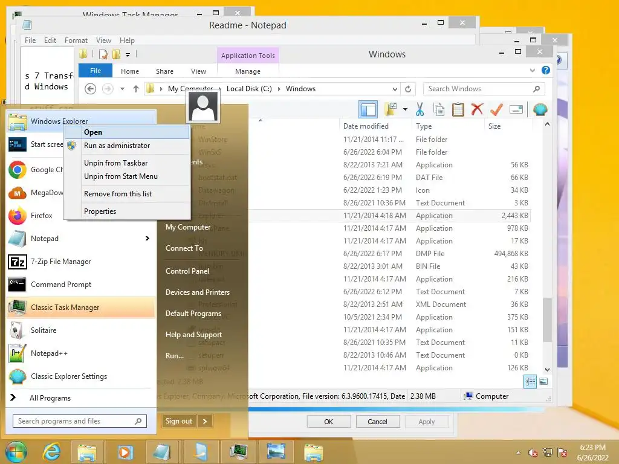Click the user account picture
Viewport: 619px width, 464px height.
pyautogui.click(x=203, y=108)
